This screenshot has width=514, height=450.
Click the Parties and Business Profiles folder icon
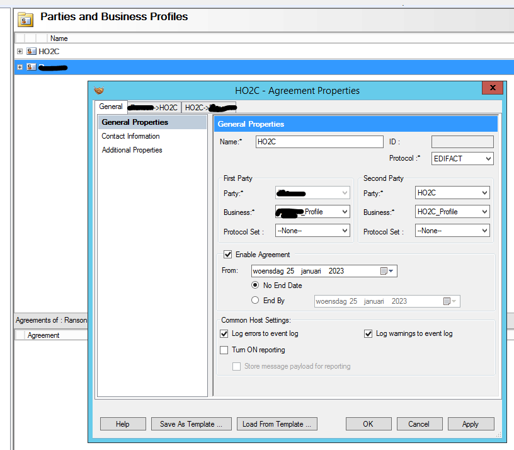[x=25, y=19]
